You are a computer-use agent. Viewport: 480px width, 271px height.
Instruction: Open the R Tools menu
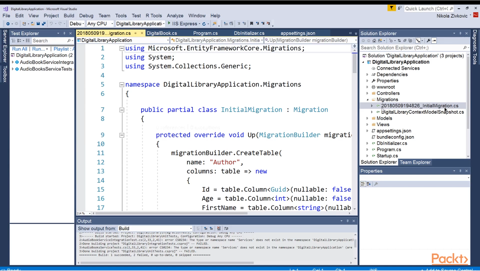coord(154,16)
